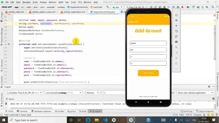Open Database Inspector tool window
This screenshot has width=219, height=123.
[x=41, y=111]
